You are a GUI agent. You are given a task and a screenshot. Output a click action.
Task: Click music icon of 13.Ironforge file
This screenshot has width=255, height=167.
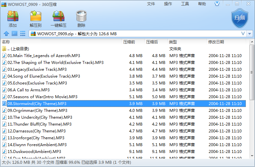click(x=4, y=138)
